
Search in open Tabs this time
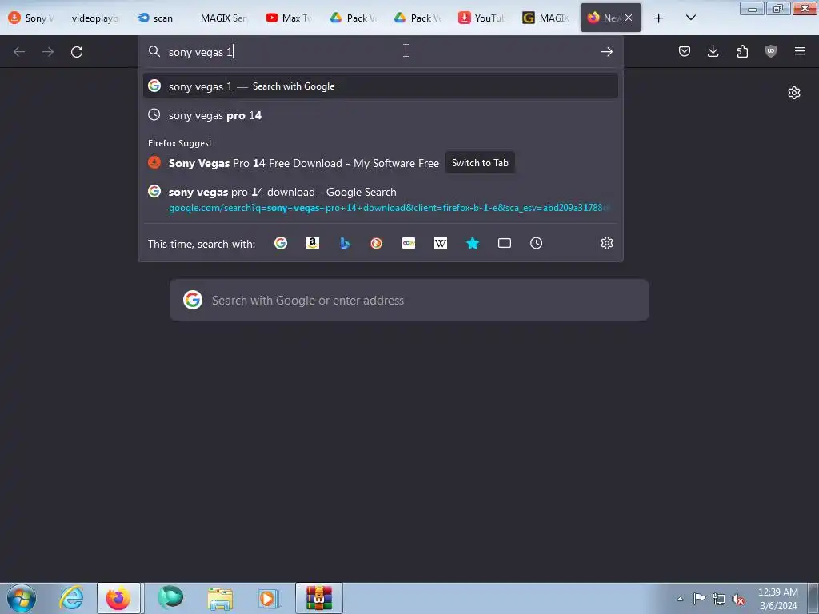tap(505, 243)
